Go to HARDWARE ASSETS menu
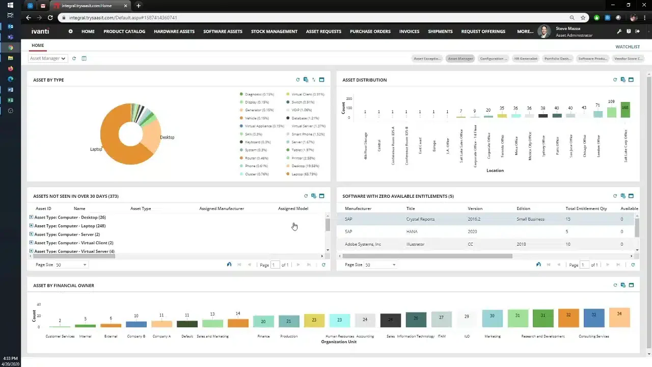Image resolution: width=652 pixels, height=367 pixels. tap(174, 31)
